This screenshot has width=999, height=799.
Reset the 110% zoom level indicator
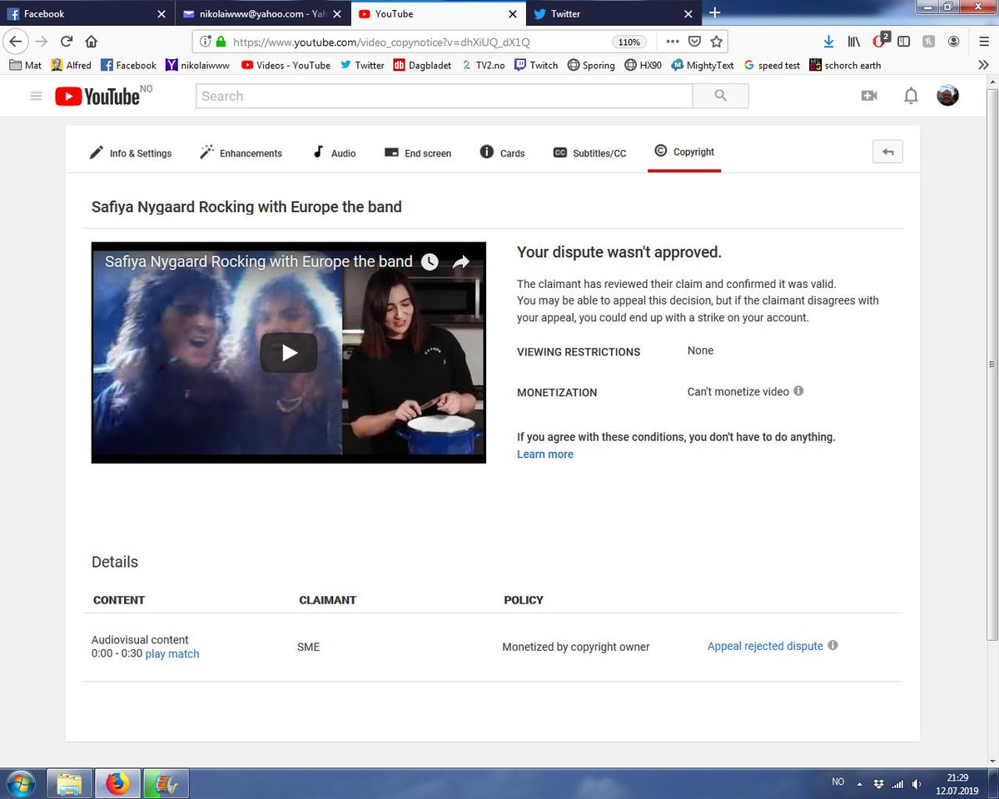point(630,42)
